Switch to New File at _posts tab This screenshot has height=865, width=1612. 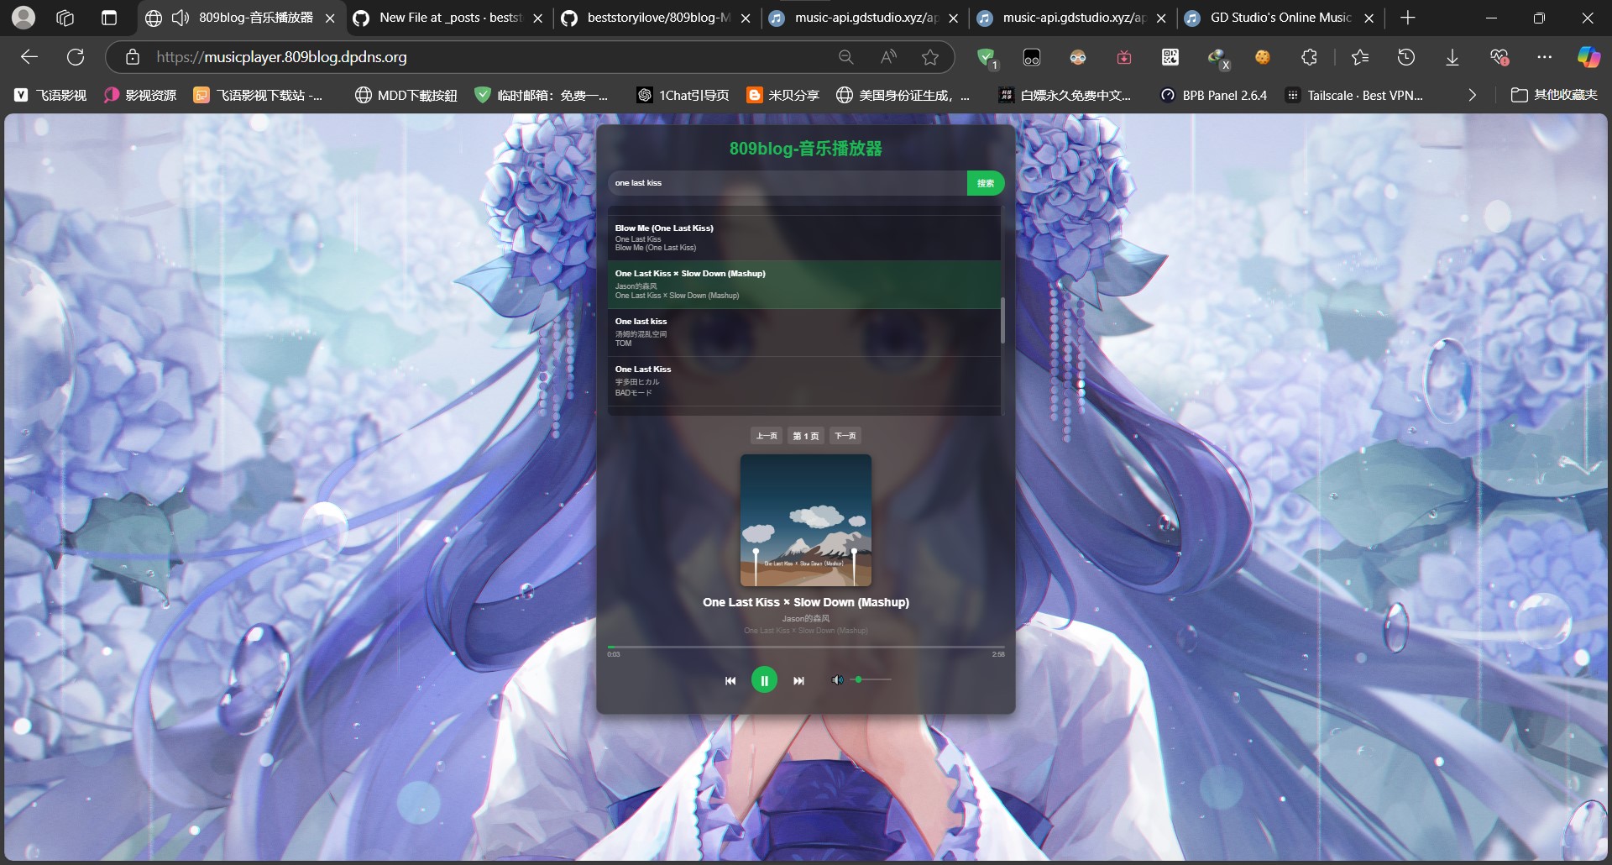pyautogui.click(x=449, y=18)
